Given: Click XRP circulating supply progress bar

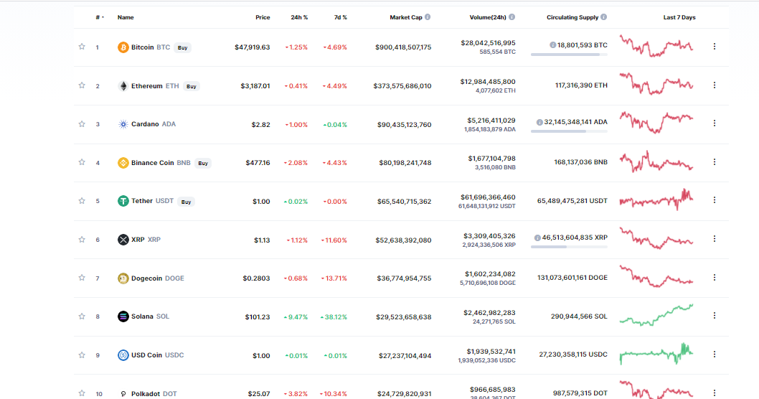Looking at the screenshot, I should click(x=569, y=247).
